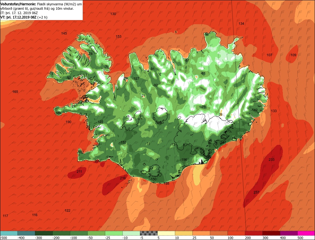The height and width of the screenshot is (240, 315).
Task: Click the value -152 in the southwest
Action: coord(123,142)
